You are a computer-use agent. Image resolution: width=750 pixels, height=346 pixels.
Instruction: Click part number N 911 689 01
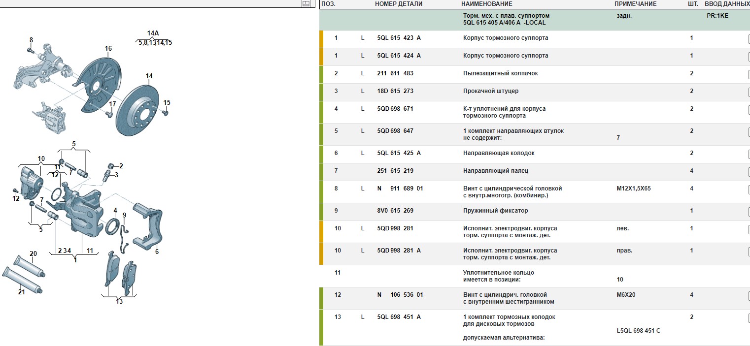click(x=400, y=189)
